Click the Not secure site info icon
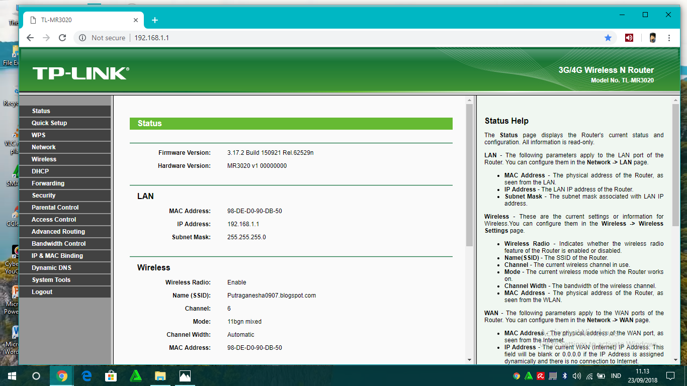This screenshot has width=687, height=386. point(82,38)
